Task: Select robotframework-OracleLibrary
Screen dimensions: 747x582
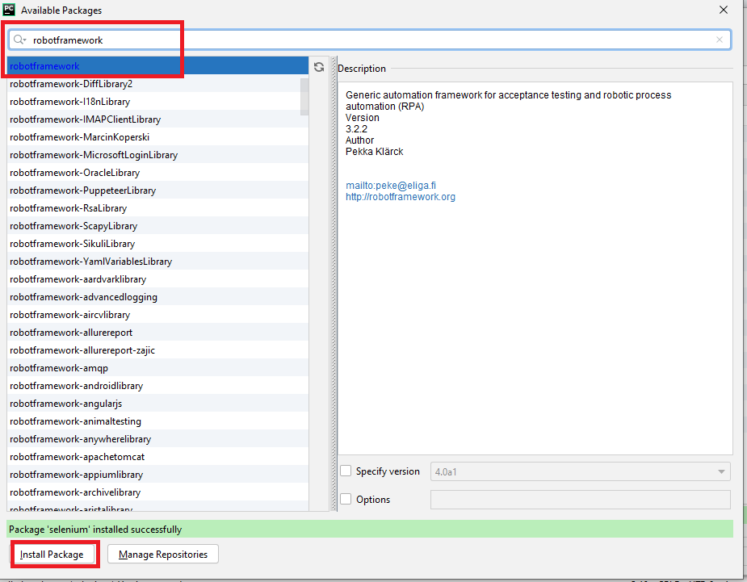Action: point(157,173)
